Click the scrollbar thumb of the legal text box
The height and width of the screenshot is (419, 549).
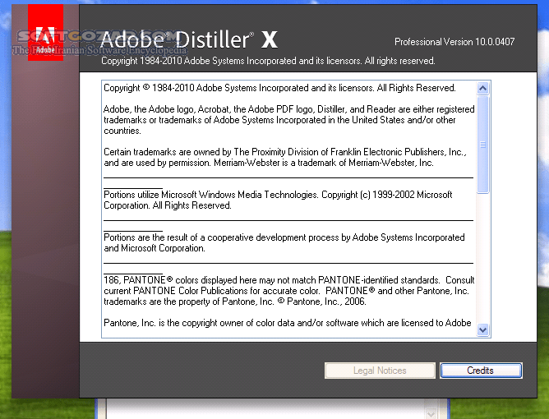(x=482, y=145)
